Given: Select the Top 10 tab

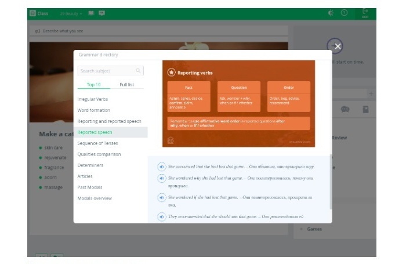Looking at the screenshot, I should coord(93,85).
